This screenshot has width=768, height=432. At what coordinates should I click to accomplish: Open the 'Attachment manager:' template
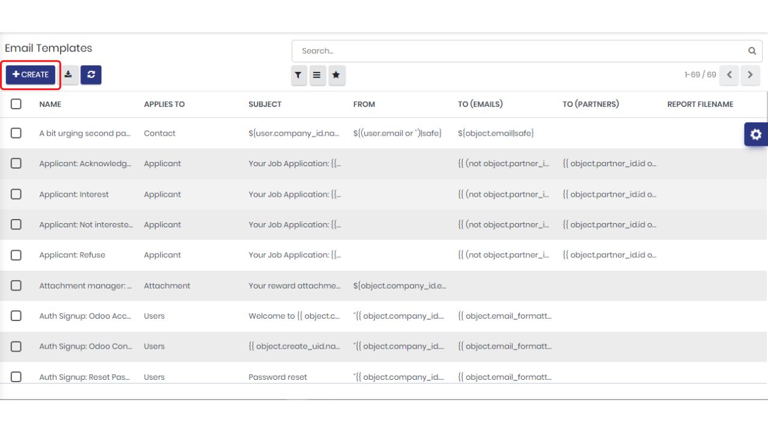click(85, 286)
